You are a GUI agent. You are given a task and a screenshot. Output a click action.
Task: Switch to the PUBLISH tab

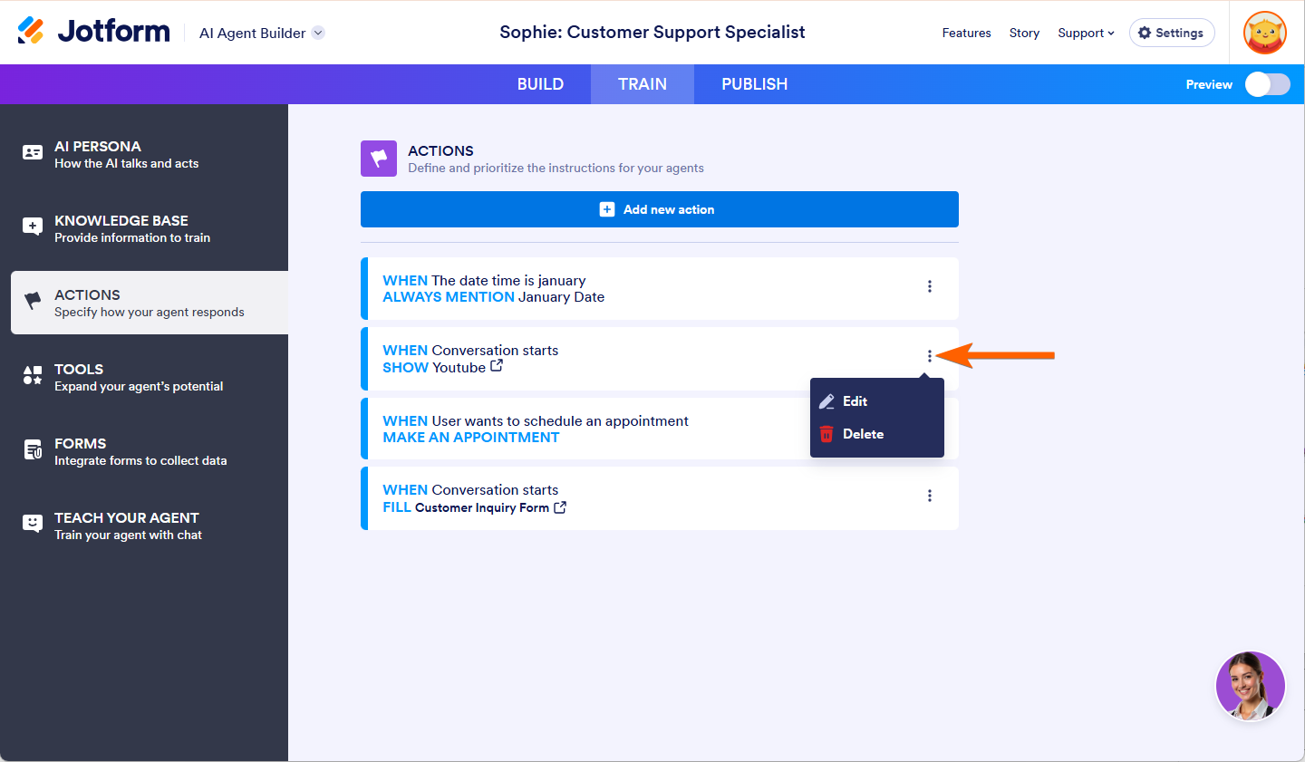[754, 84]
